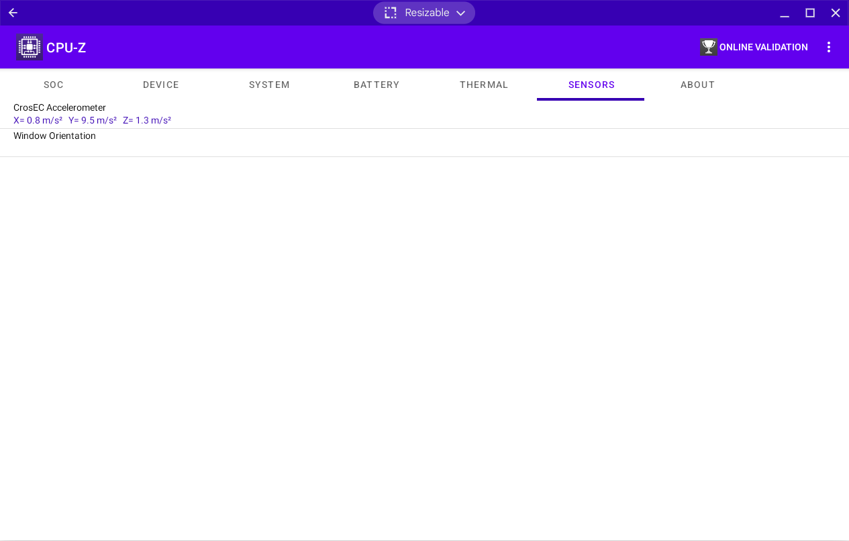Open the About tab

pyautogui.click(x=698, y=85)
